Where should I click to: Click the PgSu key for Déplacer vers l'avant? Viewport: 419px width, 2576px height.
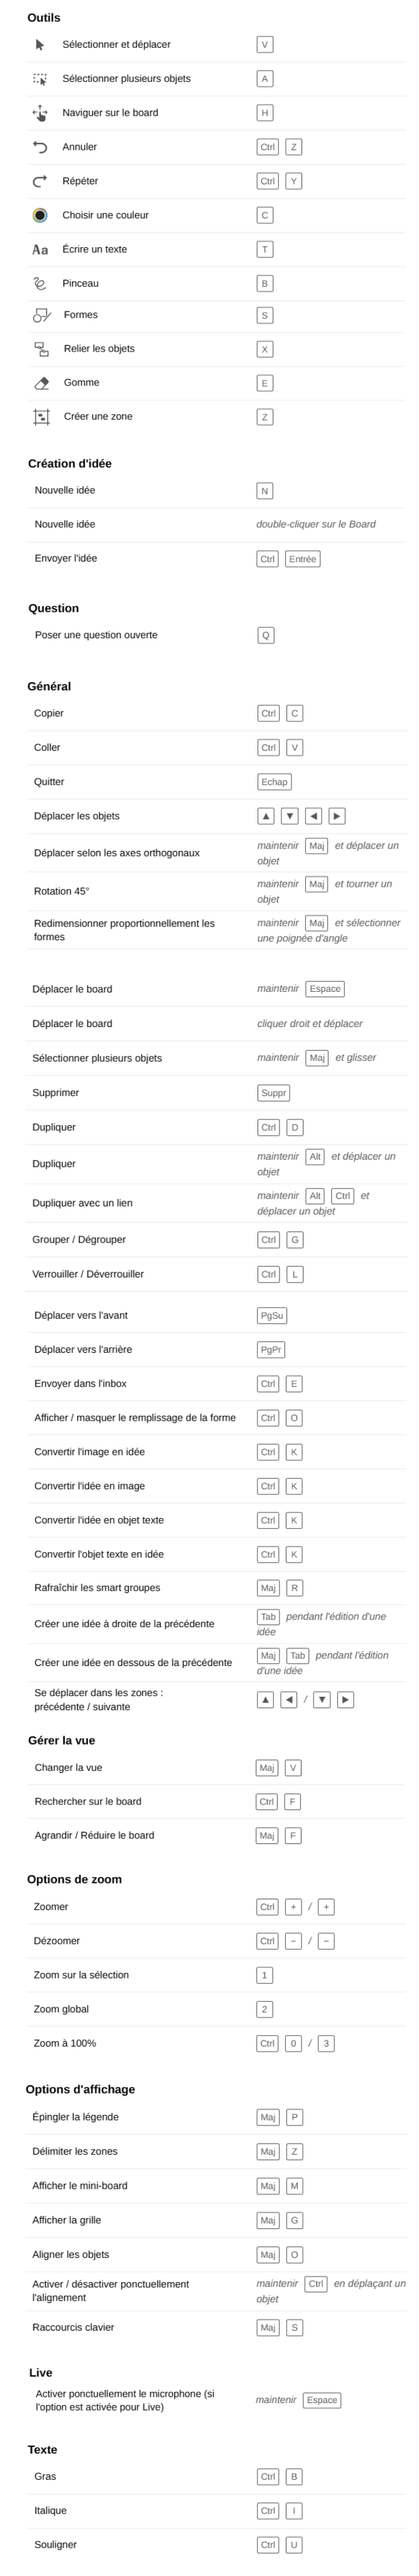(x=272, y=1316)
